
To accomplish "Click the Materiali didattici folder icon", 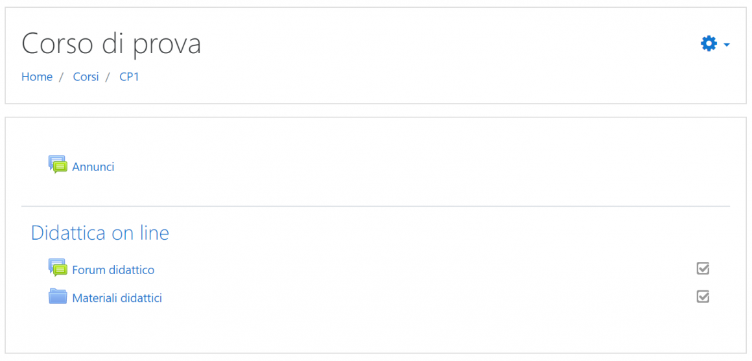I will tap(58, 297).
